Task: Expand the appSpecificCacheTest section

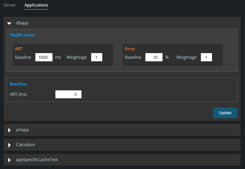Action: tap(37, 160)
